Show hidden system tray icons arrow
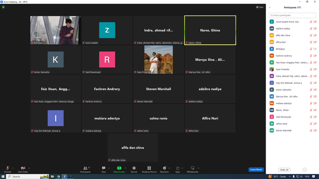The image size is (319, 179). 290,177
